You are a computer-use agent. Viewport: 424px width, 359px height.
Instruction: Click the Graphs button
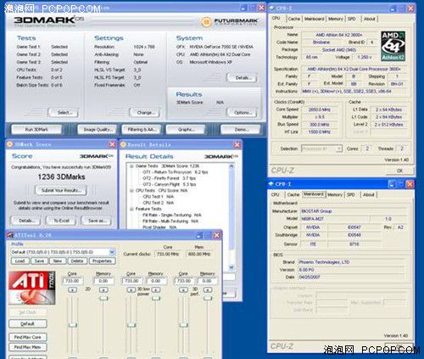point(186,129)
